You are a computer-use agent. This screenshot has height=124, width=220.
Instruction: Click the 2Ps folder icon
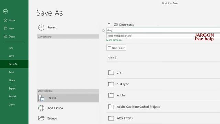111,73
